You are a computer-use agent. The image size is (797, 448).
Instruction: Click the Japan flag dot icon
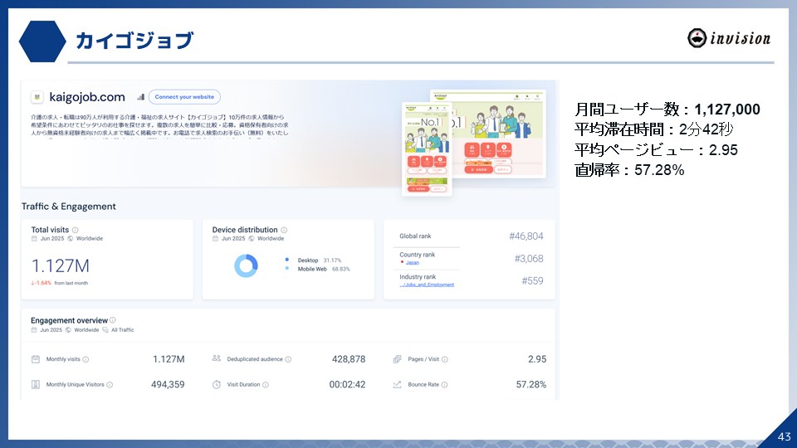tap(402, 262)
